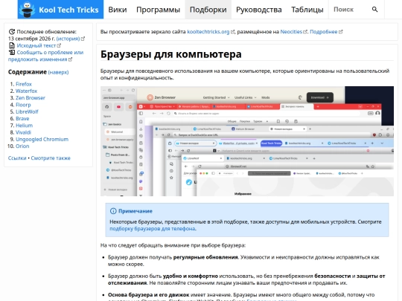Open the Исходный текст link
This screenshot has width=402, height=301.
36,45
